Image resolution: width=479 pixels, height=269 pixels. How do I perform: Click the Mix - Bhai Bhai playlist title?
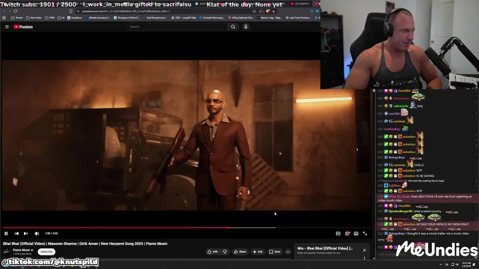coord(325,248)
